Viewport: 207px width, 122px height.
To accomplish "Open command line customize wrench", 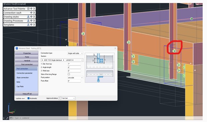I will click(x=7, y=118).
